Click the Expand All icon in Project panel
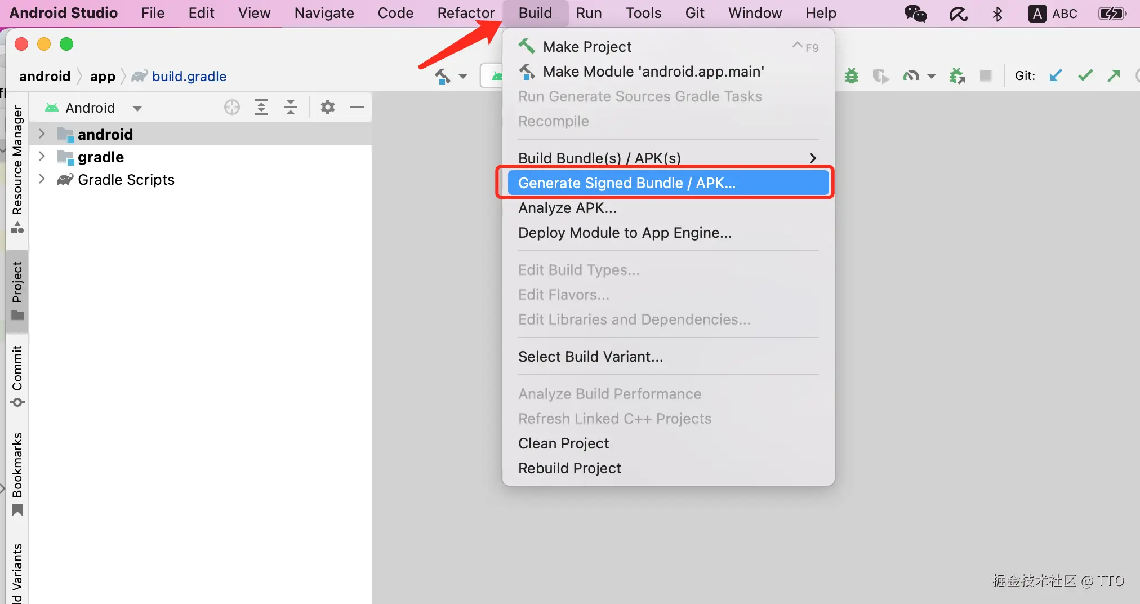 [261, 107]
